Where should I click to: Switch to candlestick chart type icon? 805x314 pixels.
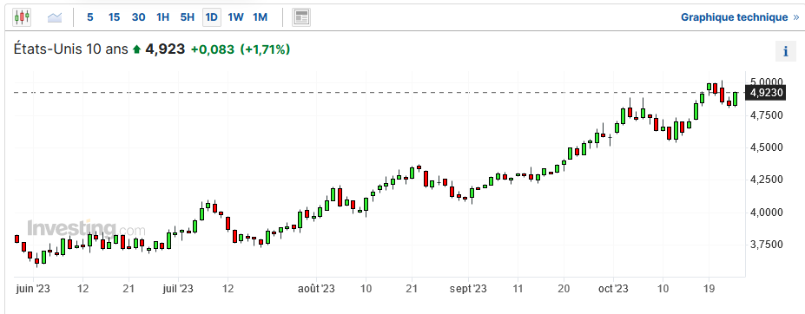(22, 17)
